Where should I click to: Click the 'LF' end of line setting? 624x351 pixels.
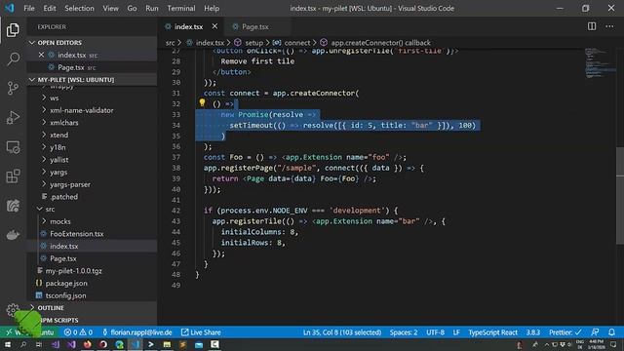[x=456, y=332]
